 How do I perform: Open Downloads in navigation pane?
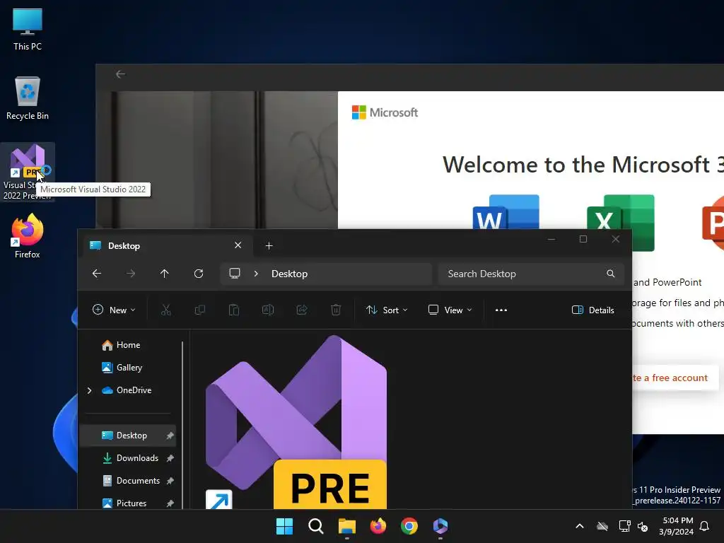coord(128,458)
